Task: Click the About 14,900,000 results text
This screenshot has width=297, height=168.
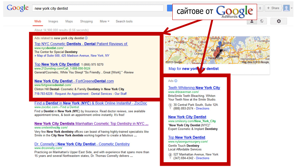Action: (x=62, y=30)
